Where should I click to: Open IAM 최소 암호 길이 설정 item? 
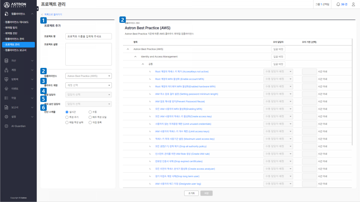click(186, 94)
